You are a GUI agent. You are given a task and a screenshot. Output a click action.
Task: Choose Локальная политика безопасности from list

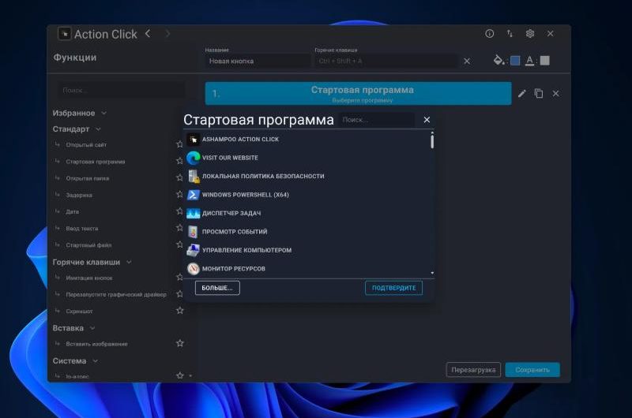tap(307, 176)
